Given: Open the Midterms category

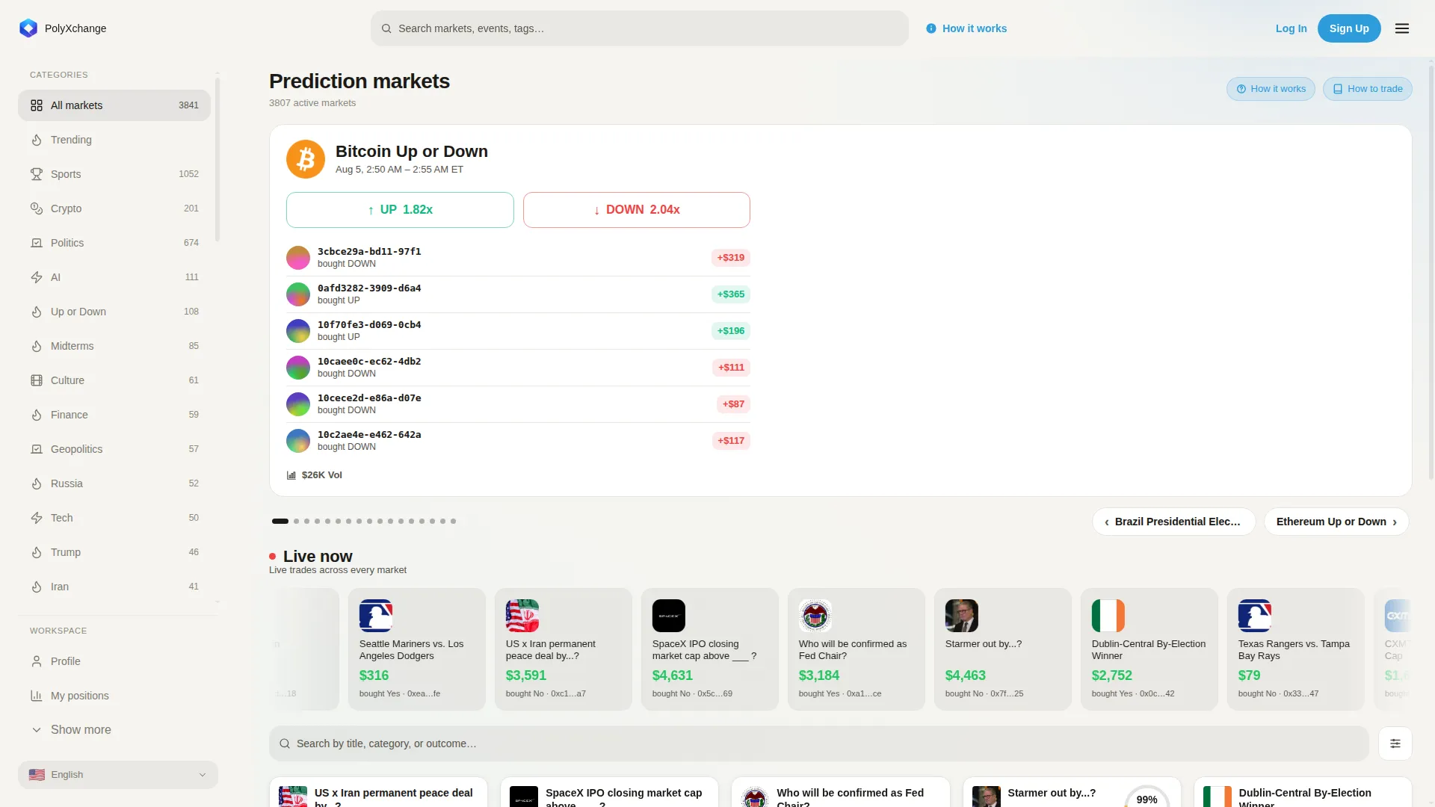Looking at the screenshot, I should pos(114,346).
